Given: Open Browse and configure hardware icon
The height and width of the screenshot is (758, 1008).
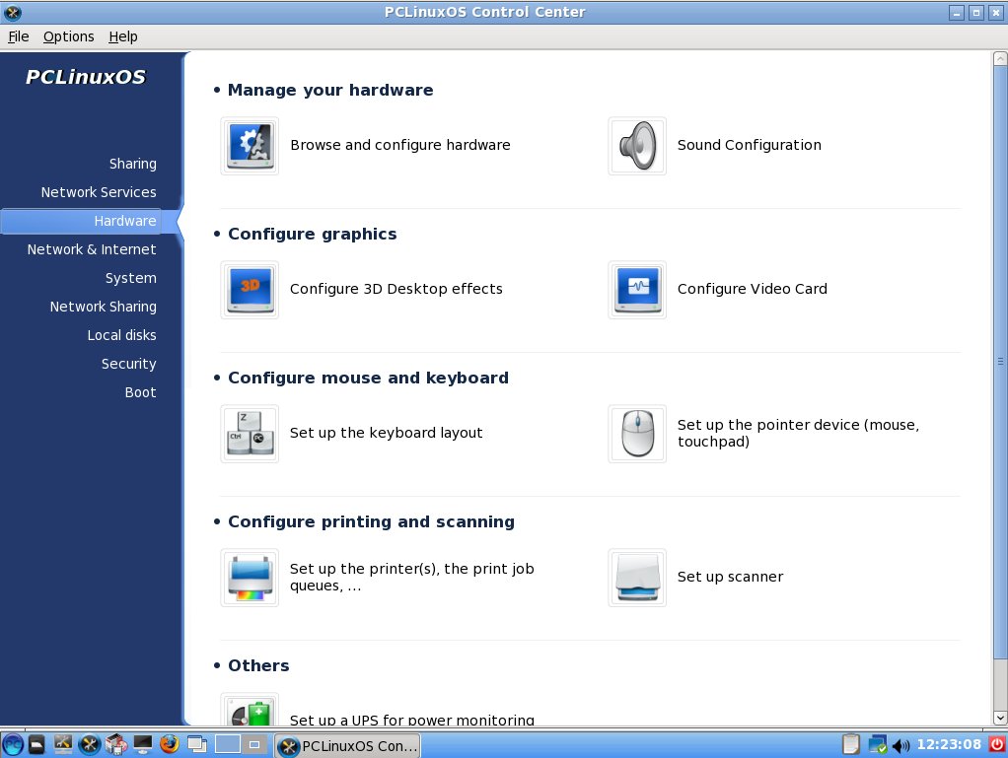Looking at the screenshot, I should click(x=250, y=146).
